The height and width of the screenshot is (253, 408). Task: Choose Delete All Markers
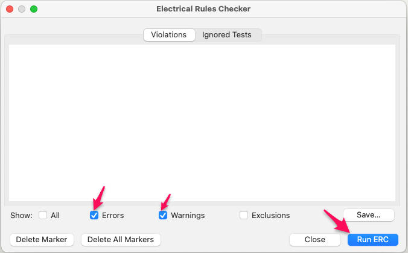(121, 239)
